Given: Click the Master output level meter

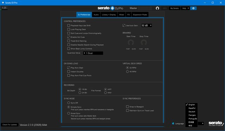Looking at the screenshot, I should tap(145, 8).
